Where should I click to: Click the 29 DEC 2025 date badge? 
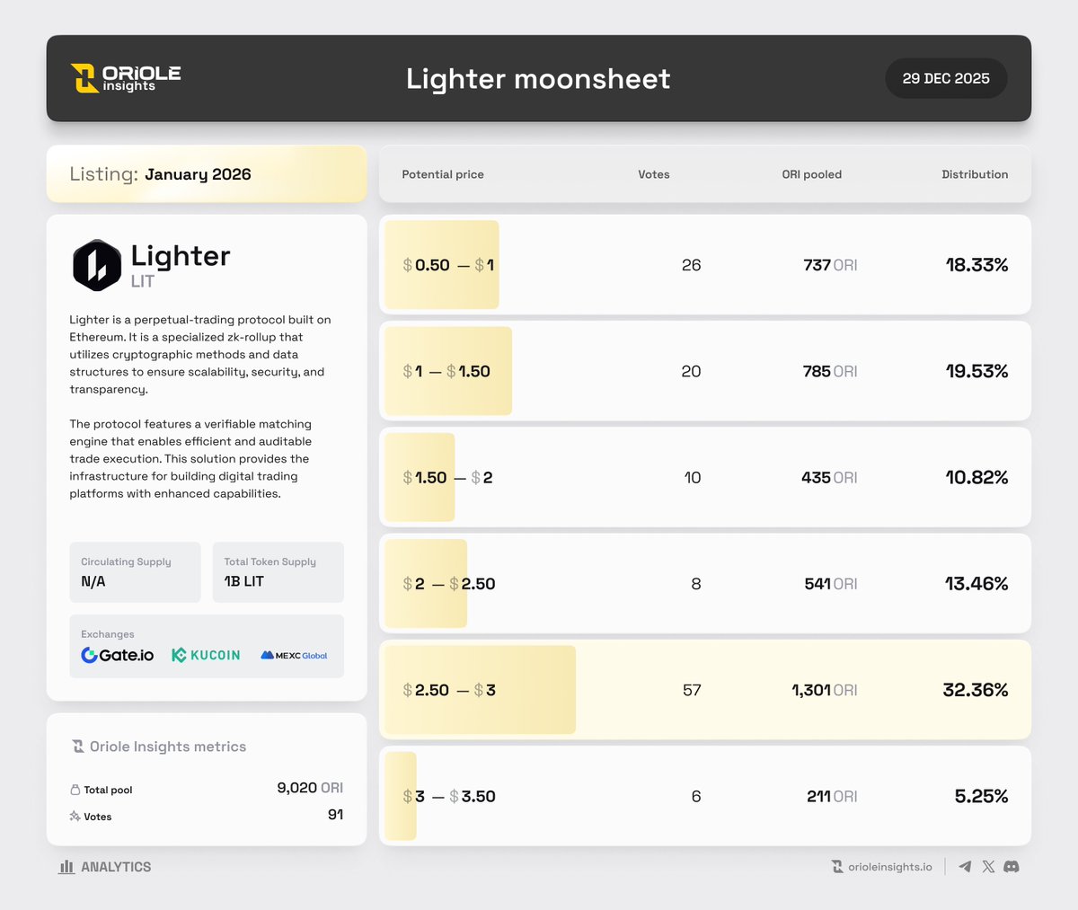point(946,78)
